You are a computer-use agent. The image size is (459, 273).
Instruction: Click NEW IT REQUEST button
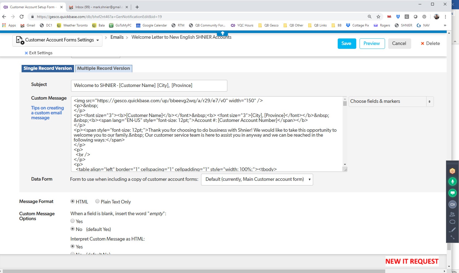412,261
